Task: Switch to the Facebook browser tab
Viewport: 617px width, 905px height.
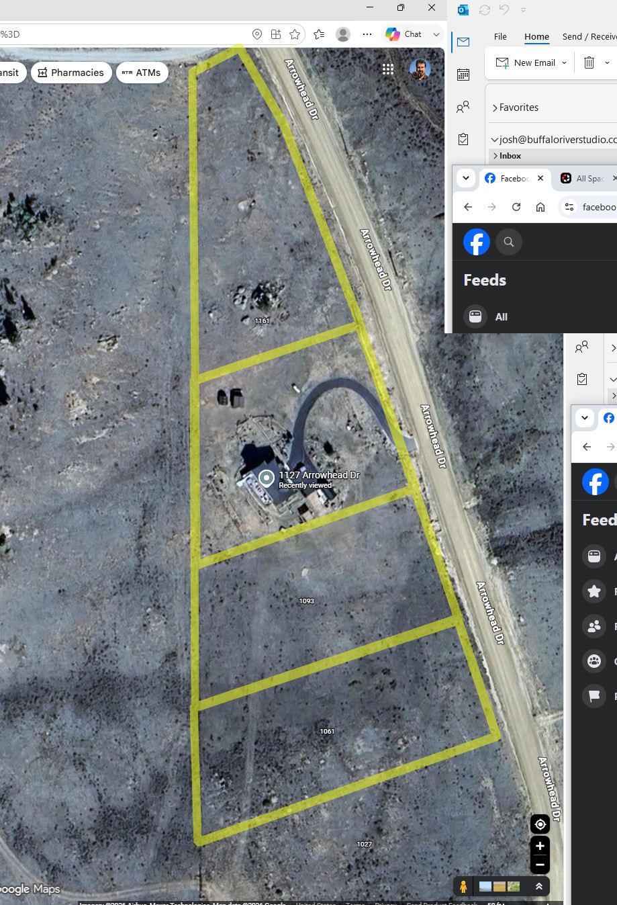Action: pos(514,178)
